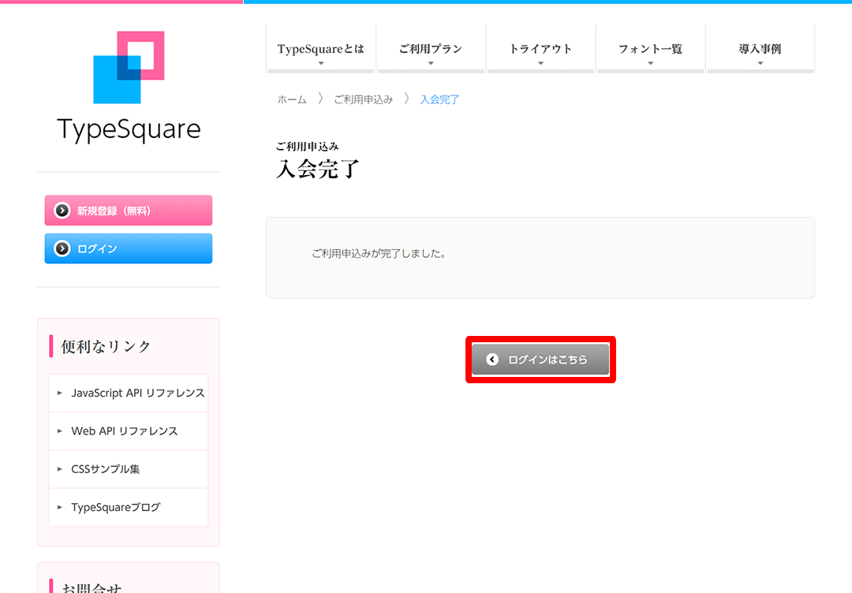Click the ご利用申込み breadcrumb link
This screenshot has width=852, height=593.
pos(363,99)
